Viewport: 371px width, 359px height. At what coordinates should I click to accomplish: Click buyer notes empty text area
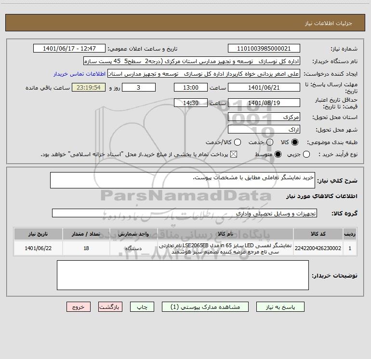(183, 275)
